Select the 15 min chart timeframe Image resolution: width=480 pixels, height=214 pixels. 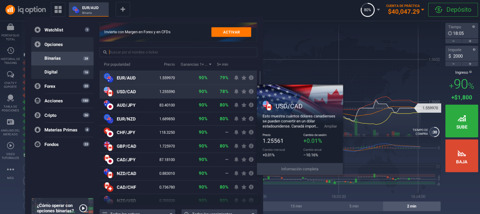[x=296, y=206]
